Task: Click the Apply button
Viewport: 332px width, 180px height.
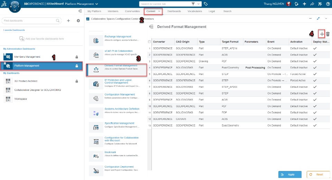Action: (x=289, y=174)
